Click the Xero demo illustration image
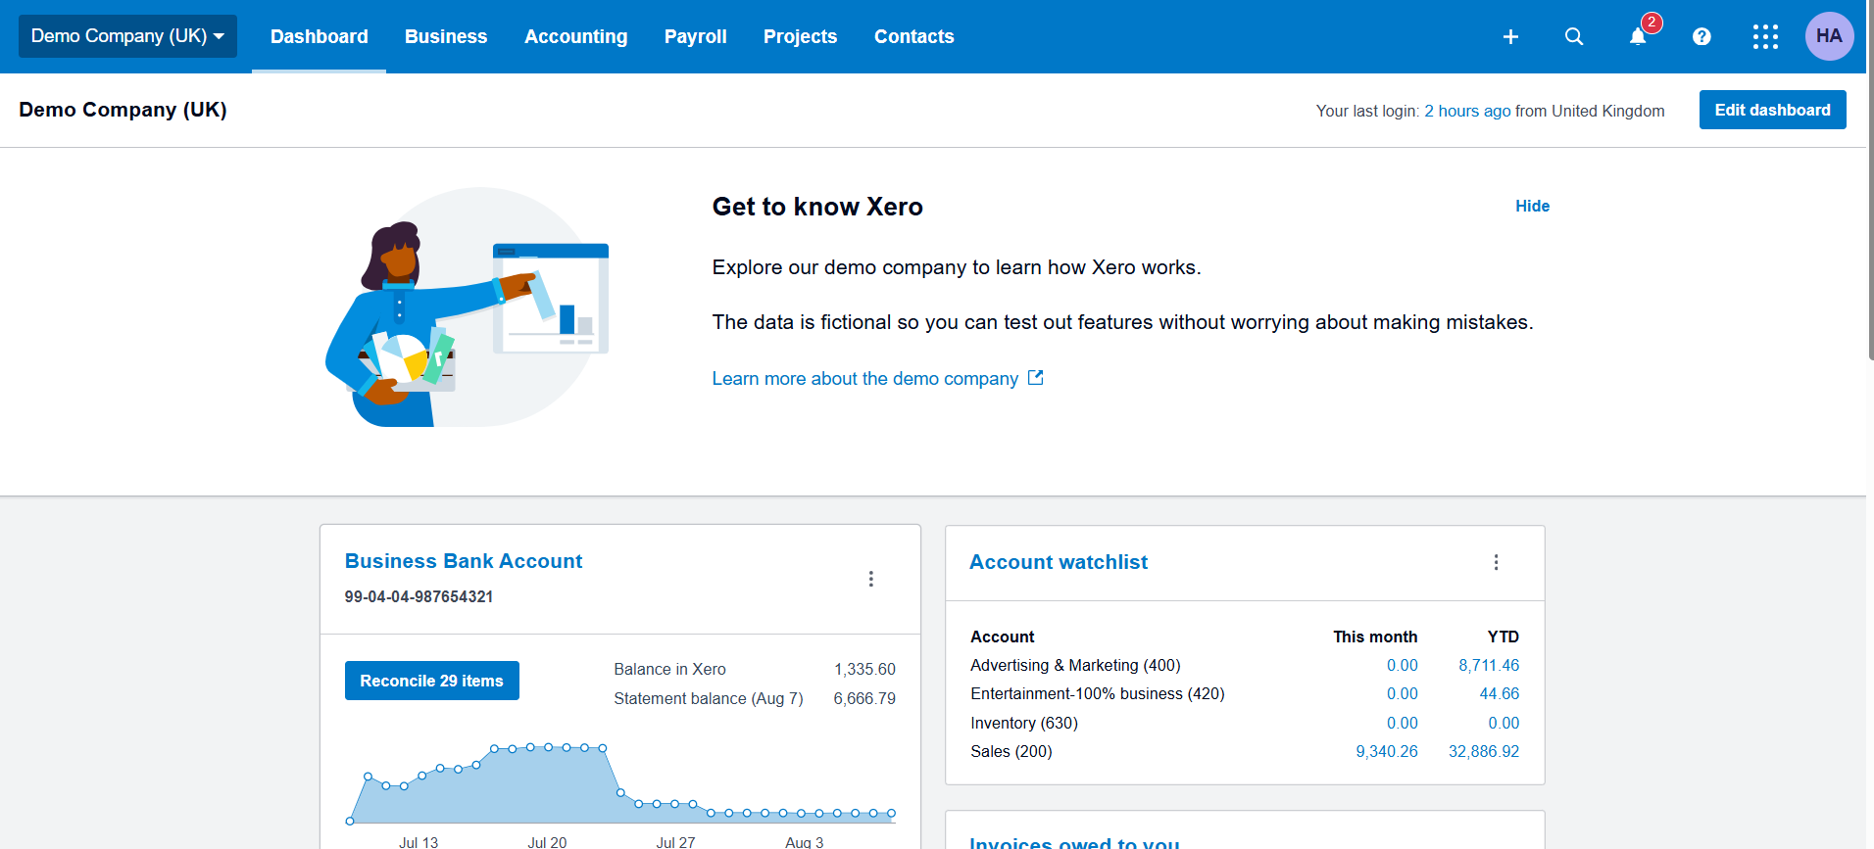1874x849 pixels. [x=468, y=307]
